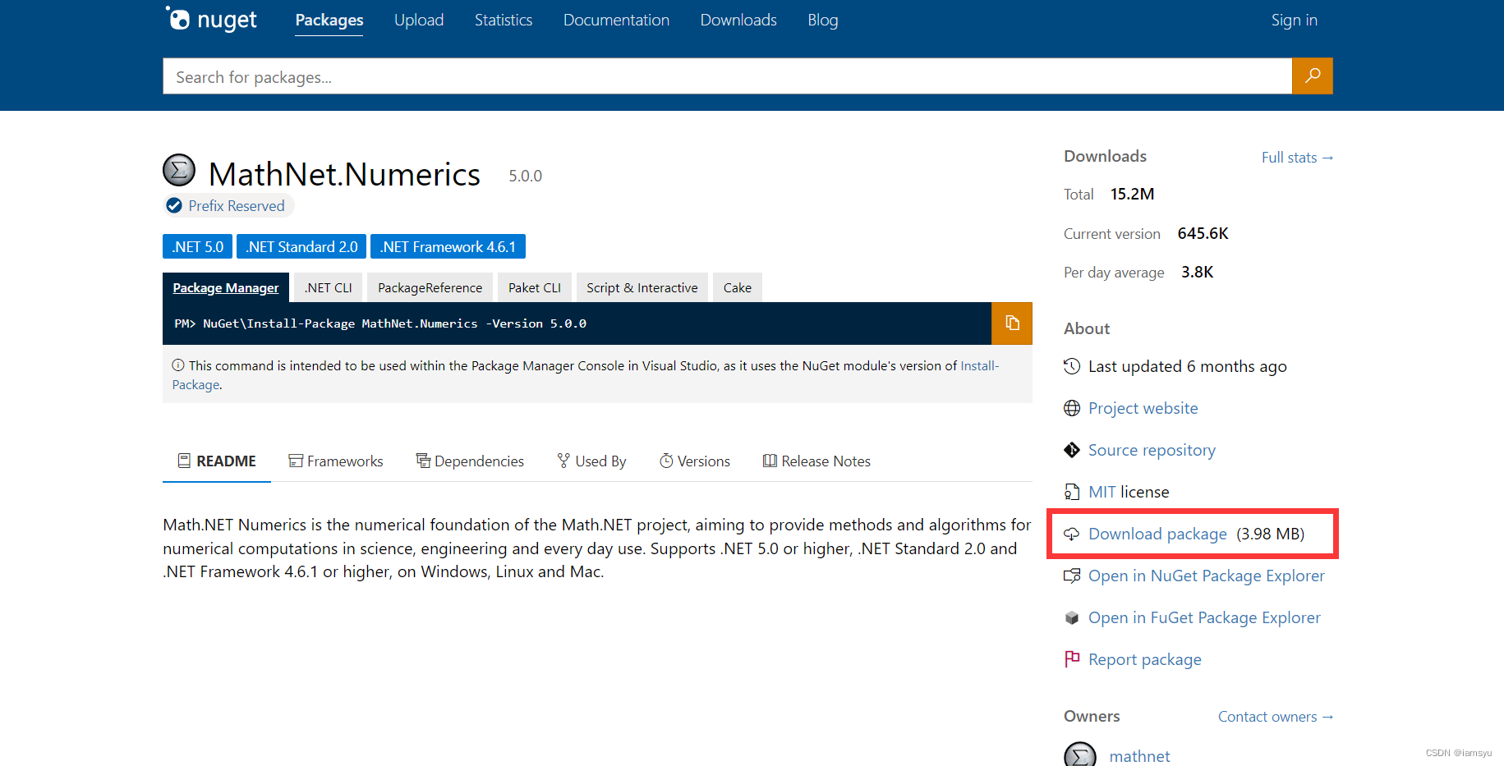The image size is (1504, 766).
Task: Open the Project website link
Action: click(1143, 408)
